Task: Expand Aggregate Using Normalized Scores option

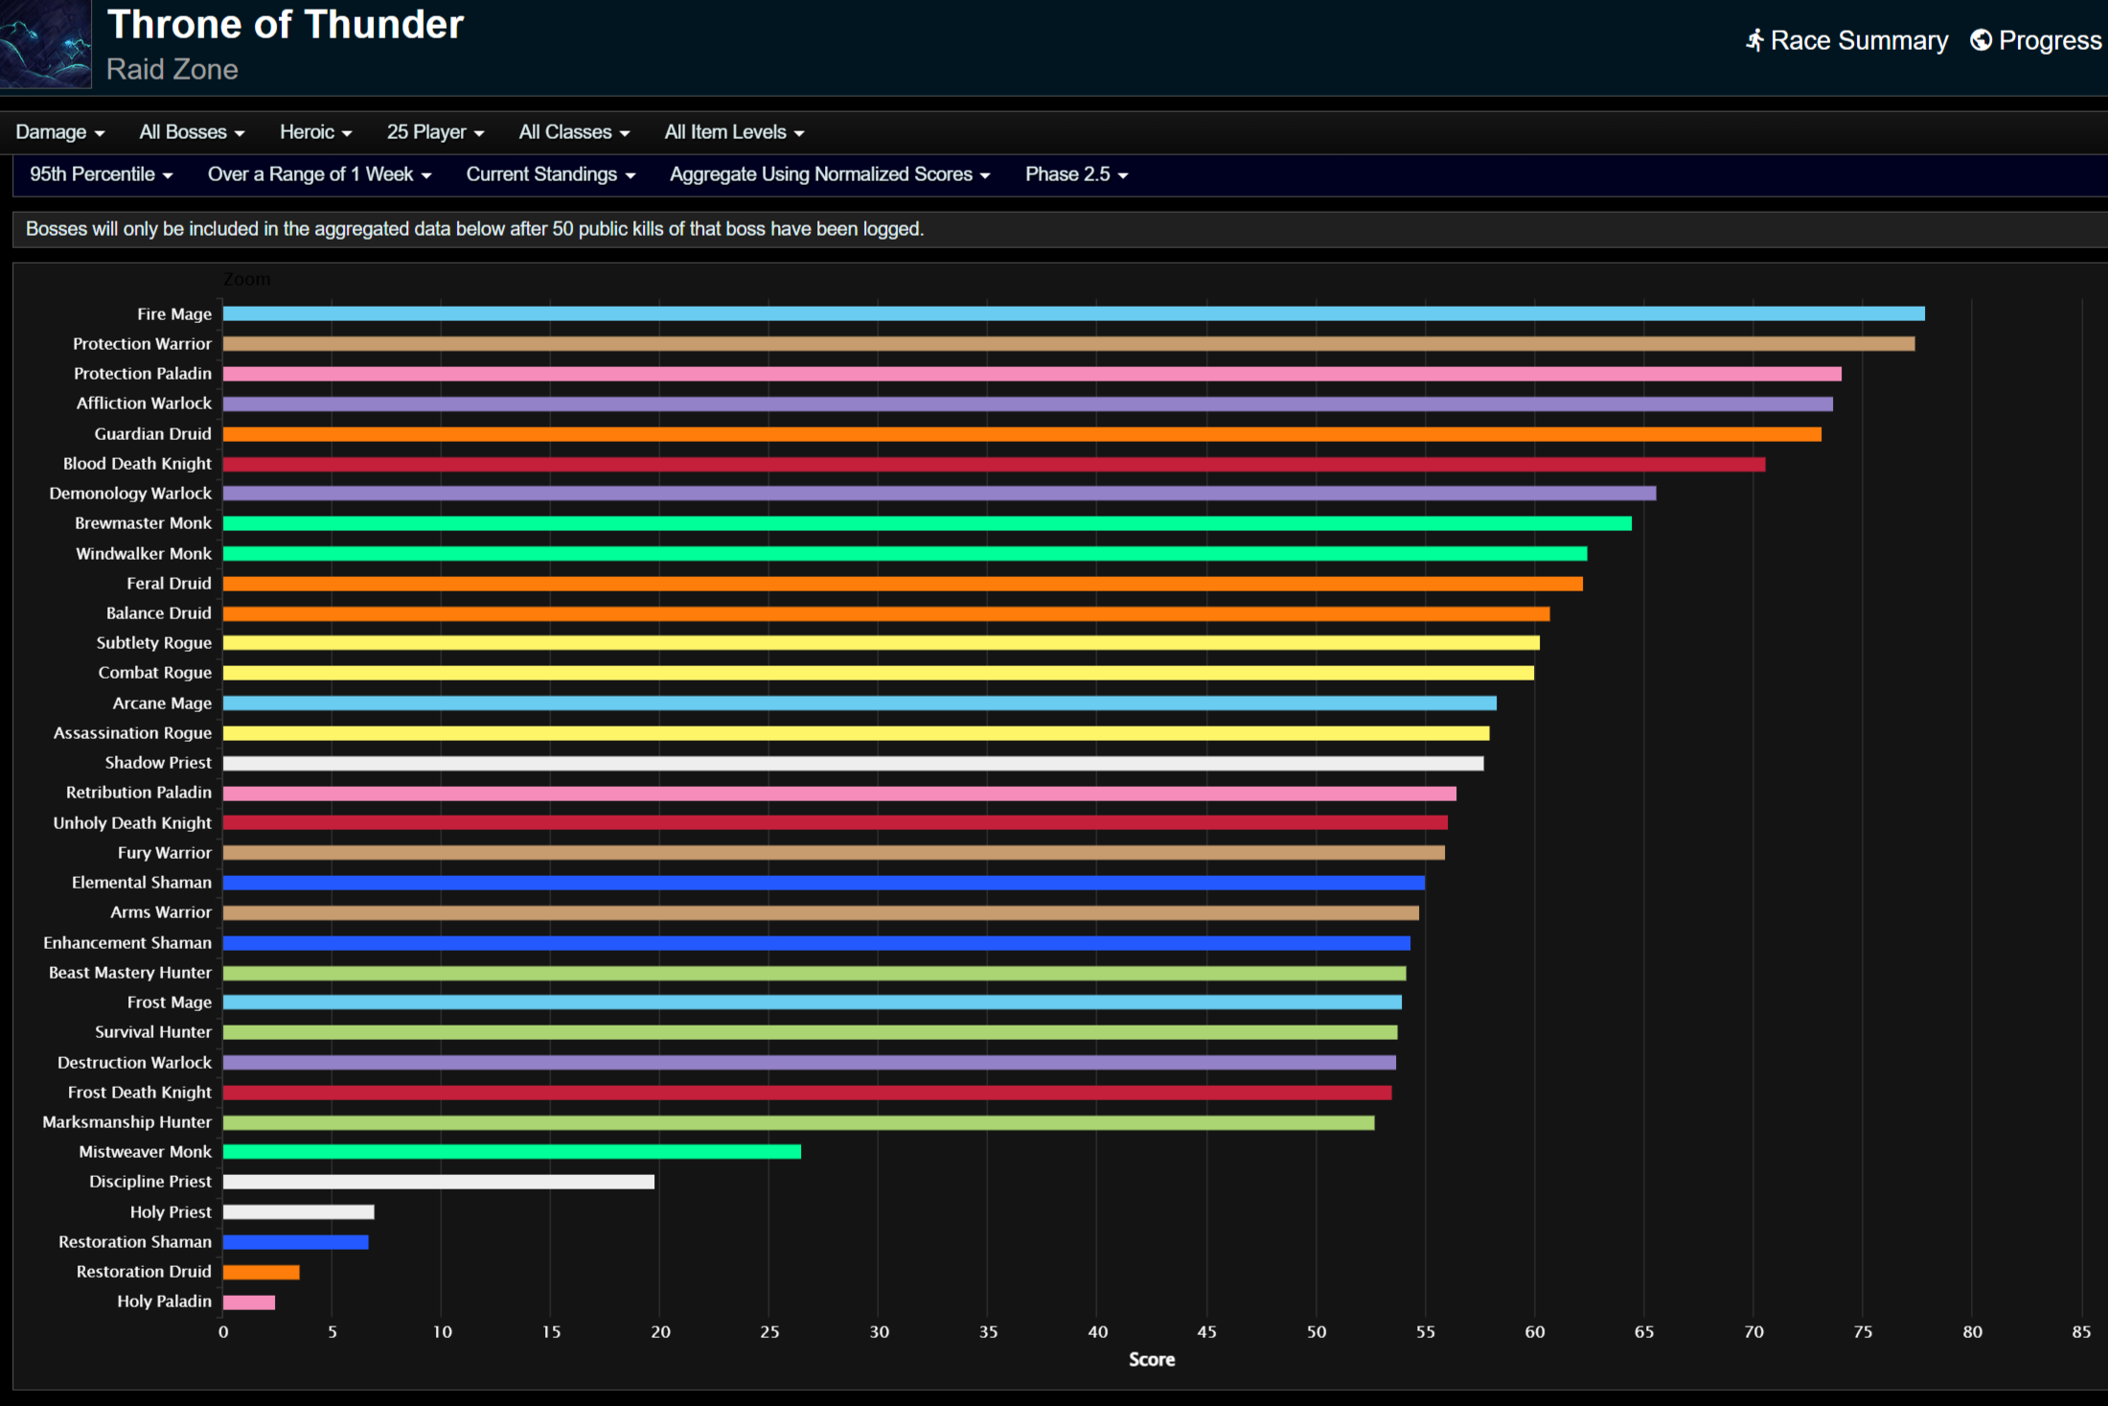Action: (x=829, y=174)
